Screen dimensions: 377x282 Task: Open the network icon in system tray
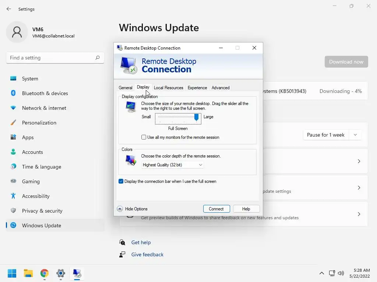point(332,273)
